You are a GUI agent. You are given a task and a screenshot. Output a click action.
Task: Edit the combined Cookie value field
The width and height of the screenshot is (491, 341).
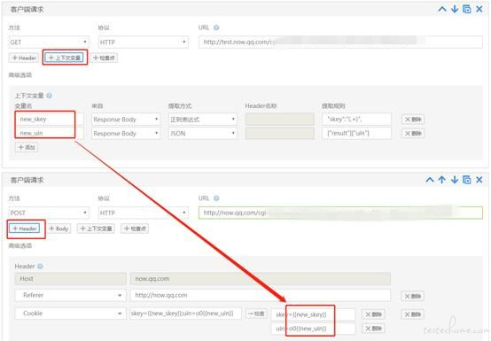pyautogui.click(x=186, y=314)
